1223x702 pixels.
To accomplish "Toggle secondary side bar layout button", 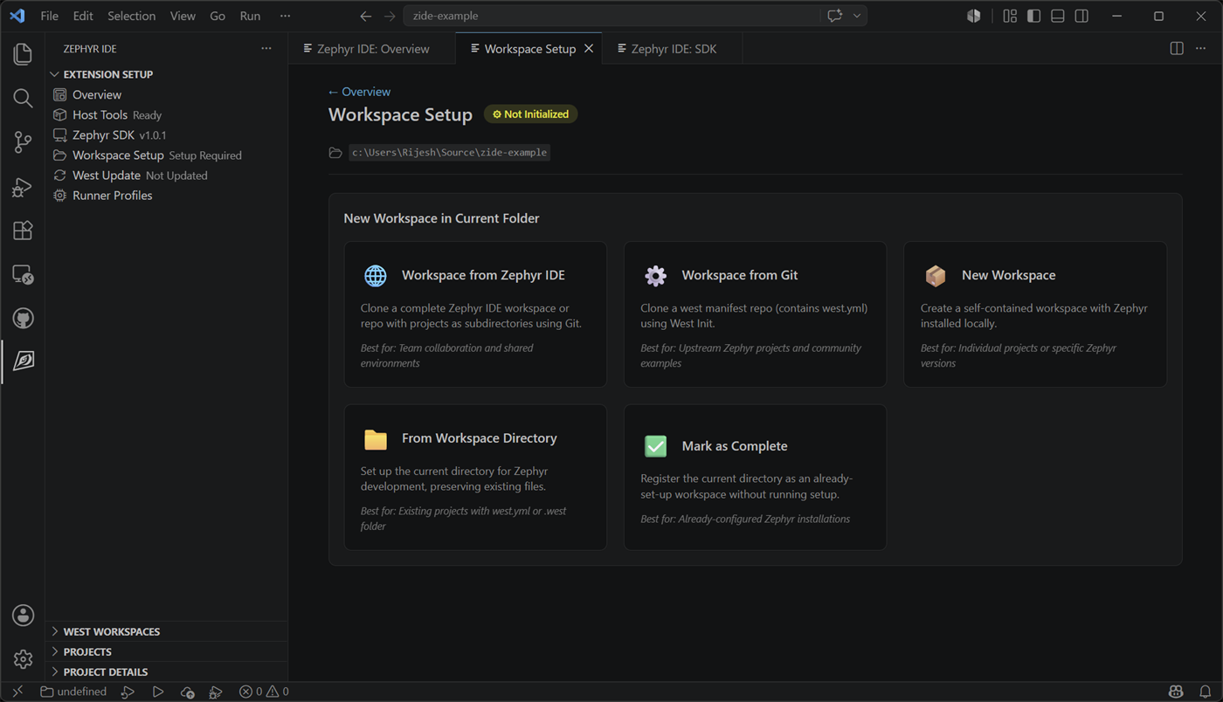I will click(1081, 16).
